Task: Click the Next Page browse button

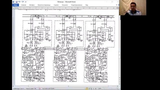Action: tap(119, 84)
